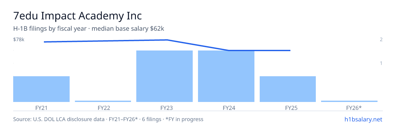Click the FY21 filings bar
The width and height of the screenshot is (396, 132).
tap(41, 89)
